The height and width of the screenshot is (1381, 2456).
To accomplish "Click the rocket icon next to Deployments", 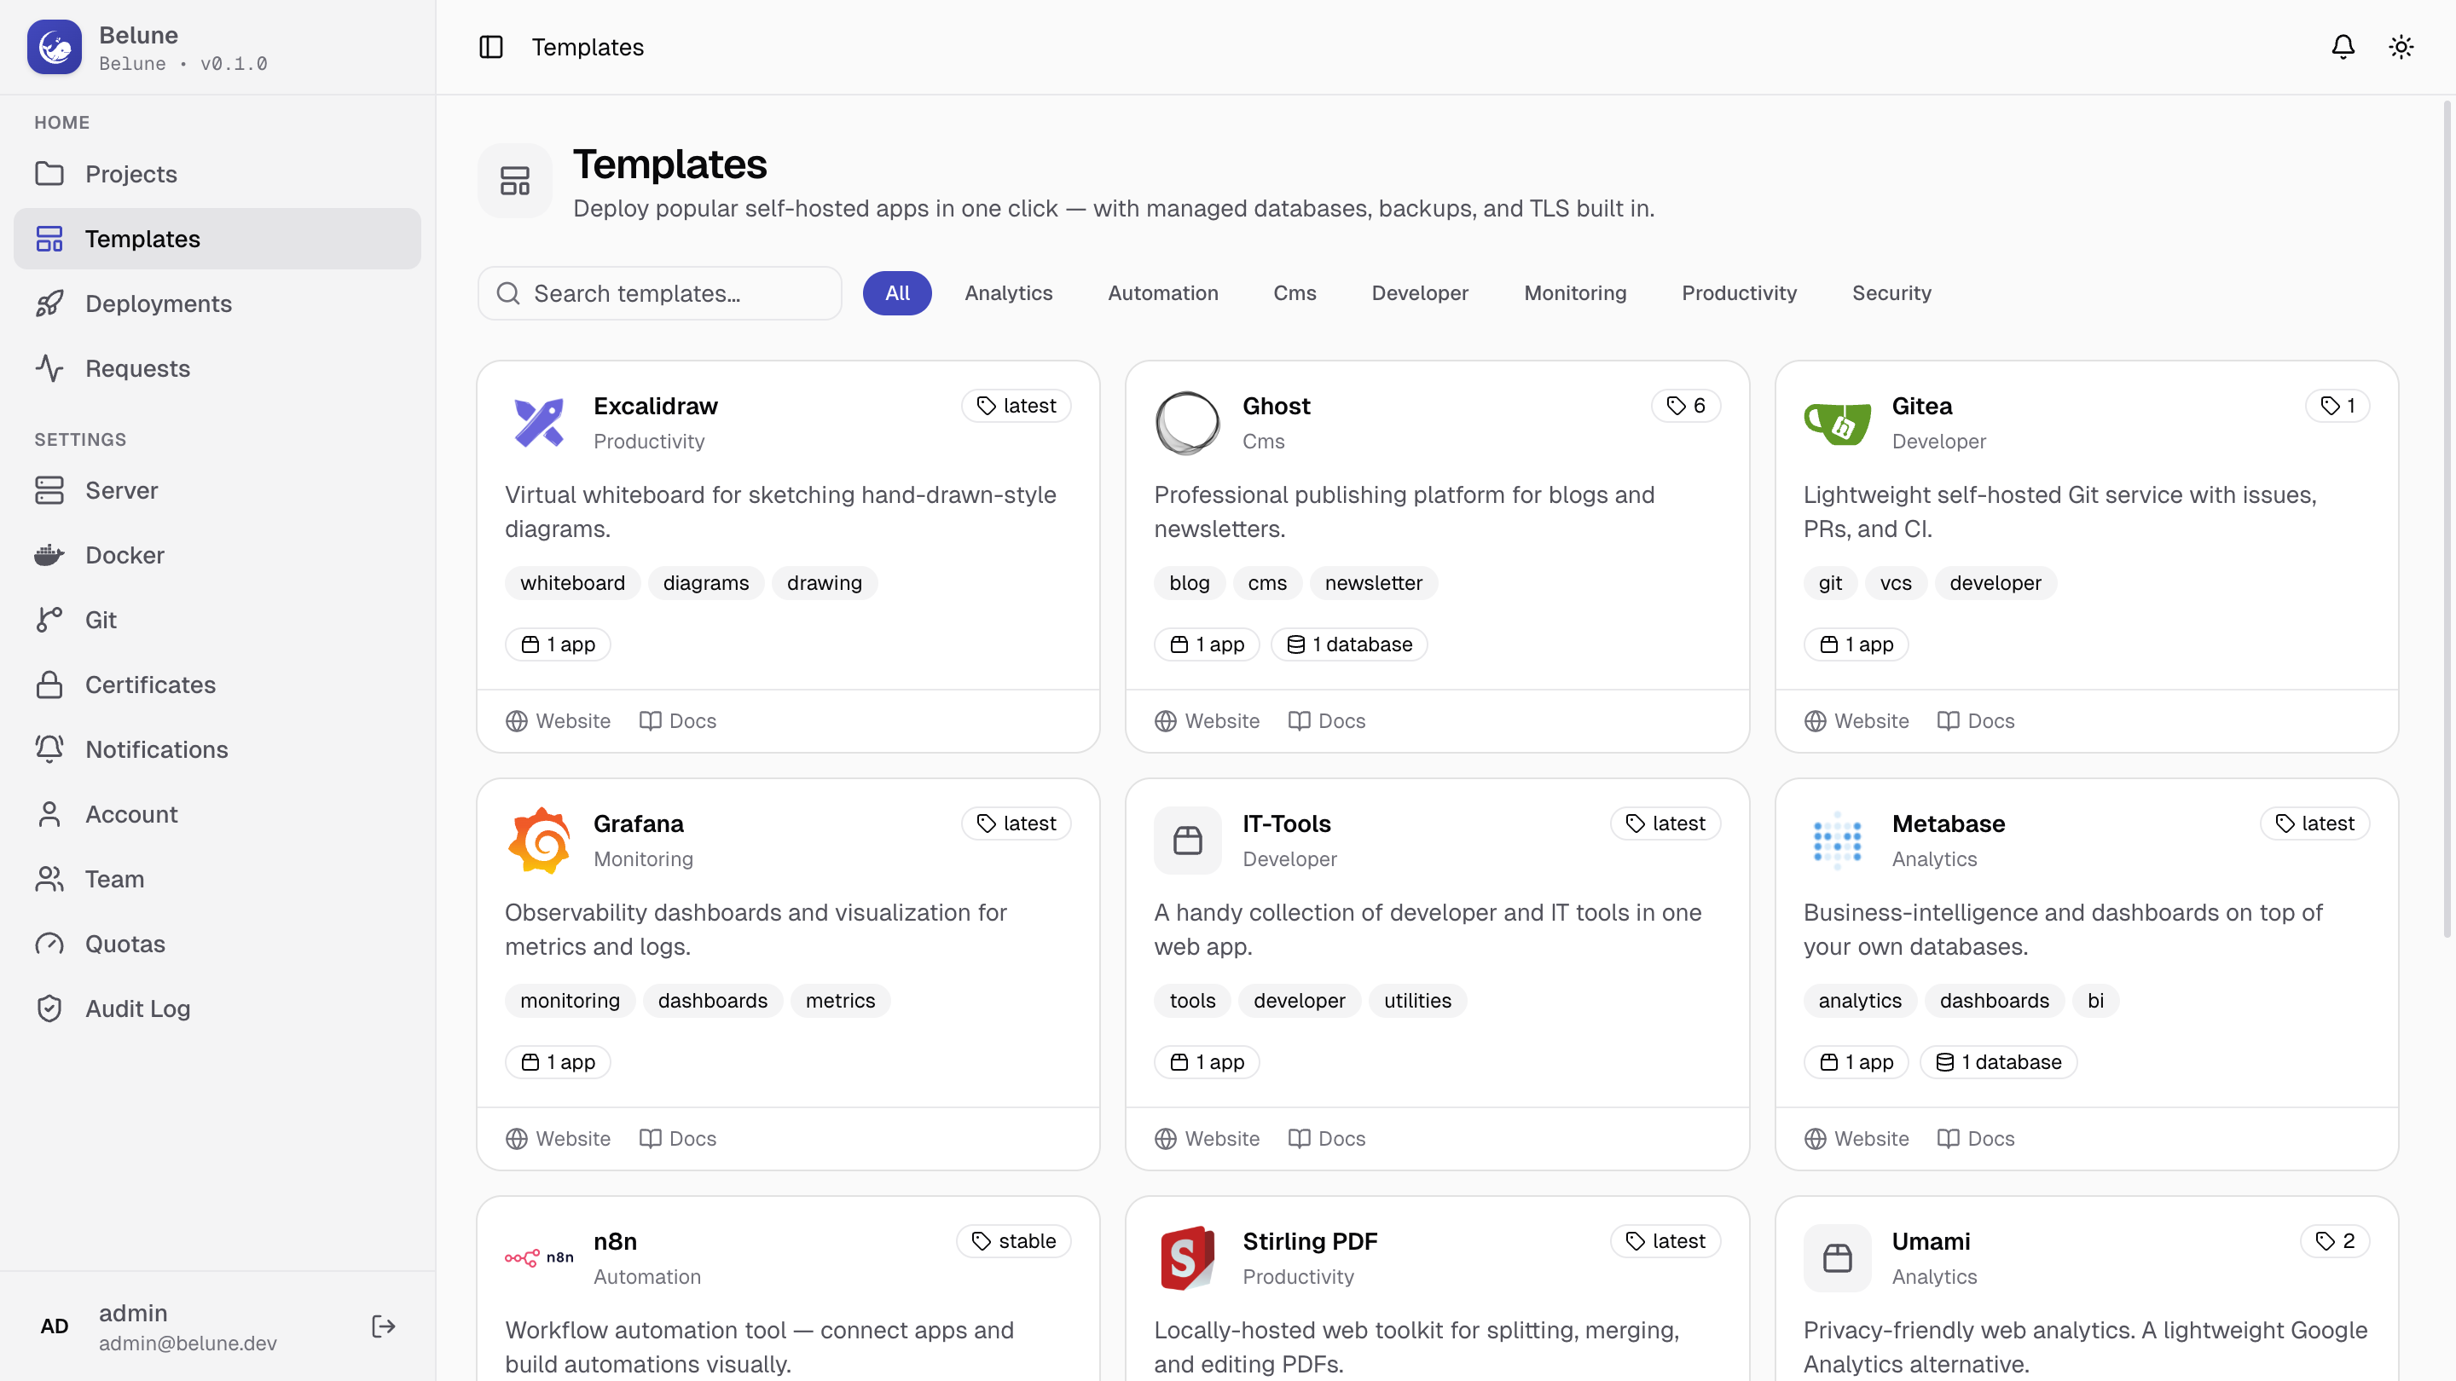I will (x=49, y=303).
